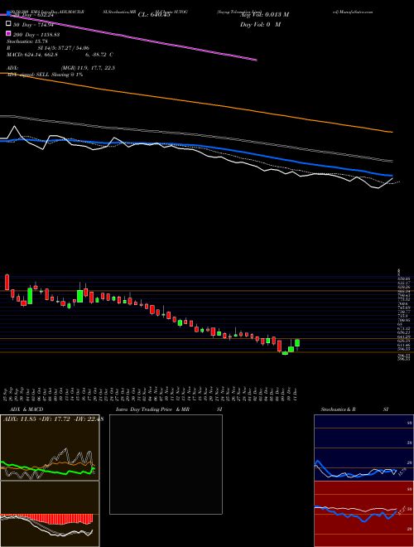The image size is (414, 547).
Task: Click the 'MACD: 624.14, 662.8' reading
Action: click(x=32, y=55)
